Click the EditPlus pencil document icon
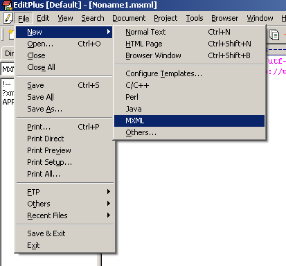Viewport: 286px width, 266px height. 8,18
